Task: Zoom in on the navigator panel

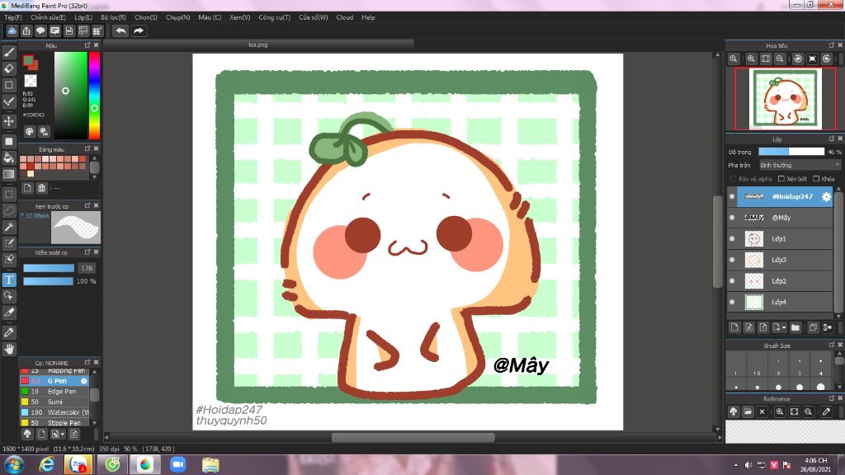Action: (751, 59)
